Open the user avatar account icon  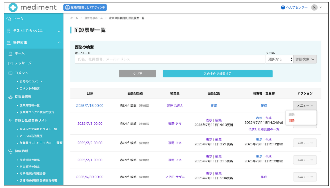coord(314,7)
